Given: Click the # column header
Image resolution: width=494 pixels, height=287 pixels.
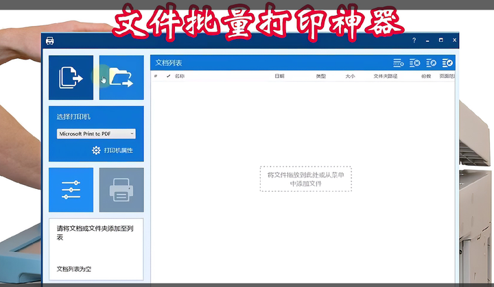Looking at the screenshot, I should point(156,76).
